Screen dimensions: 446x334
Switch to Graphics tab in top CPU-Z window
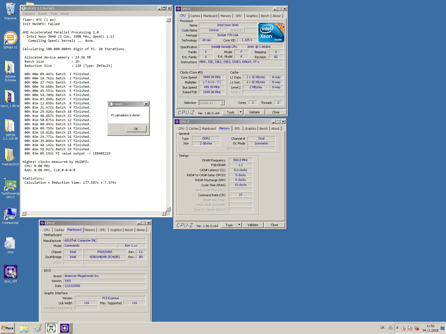[x=252, y=16]
